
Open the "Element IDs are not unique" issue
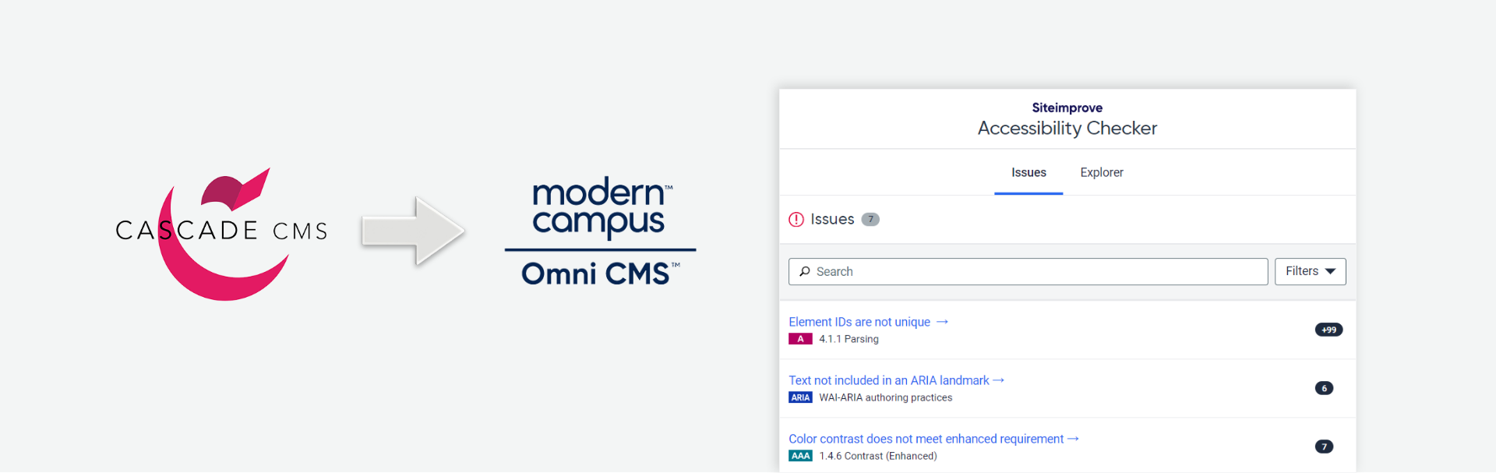[859, 322]
